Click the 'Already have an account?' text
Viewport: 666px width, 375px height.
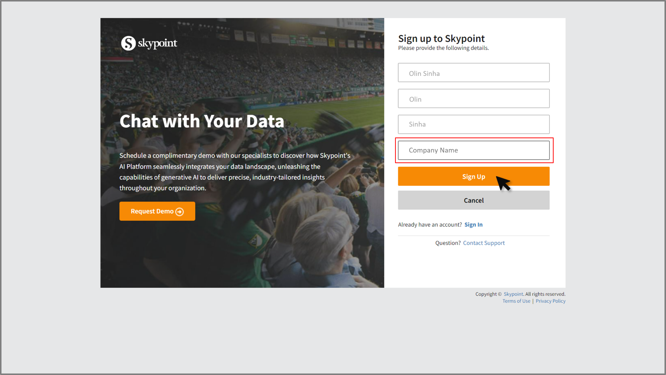click(430, 225)
